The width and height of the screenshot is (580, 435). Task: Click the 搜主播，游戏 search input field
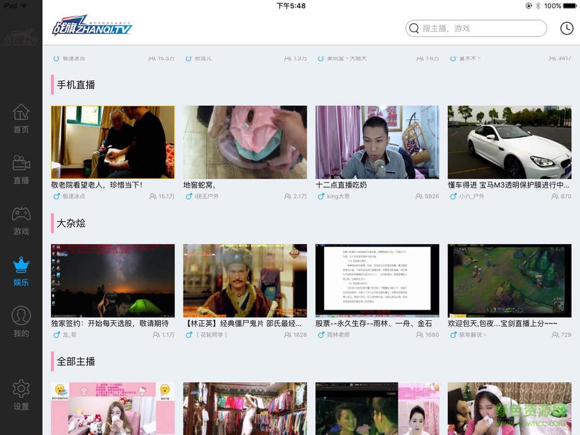[479, 28]
